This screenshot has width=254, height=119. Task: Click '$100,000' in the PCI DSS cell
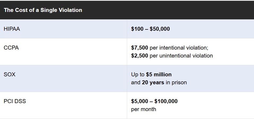(x=166, y=101)
